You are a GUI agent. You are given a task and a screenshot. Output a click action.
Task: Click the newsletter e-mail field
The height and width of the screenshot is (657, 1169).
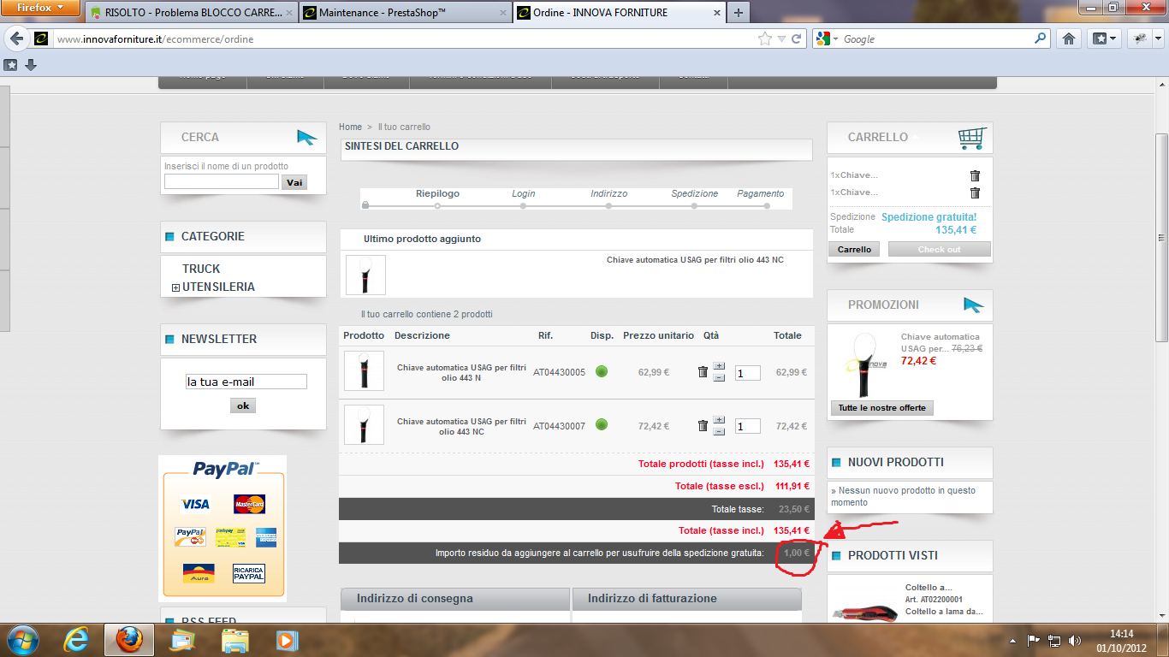246,382
